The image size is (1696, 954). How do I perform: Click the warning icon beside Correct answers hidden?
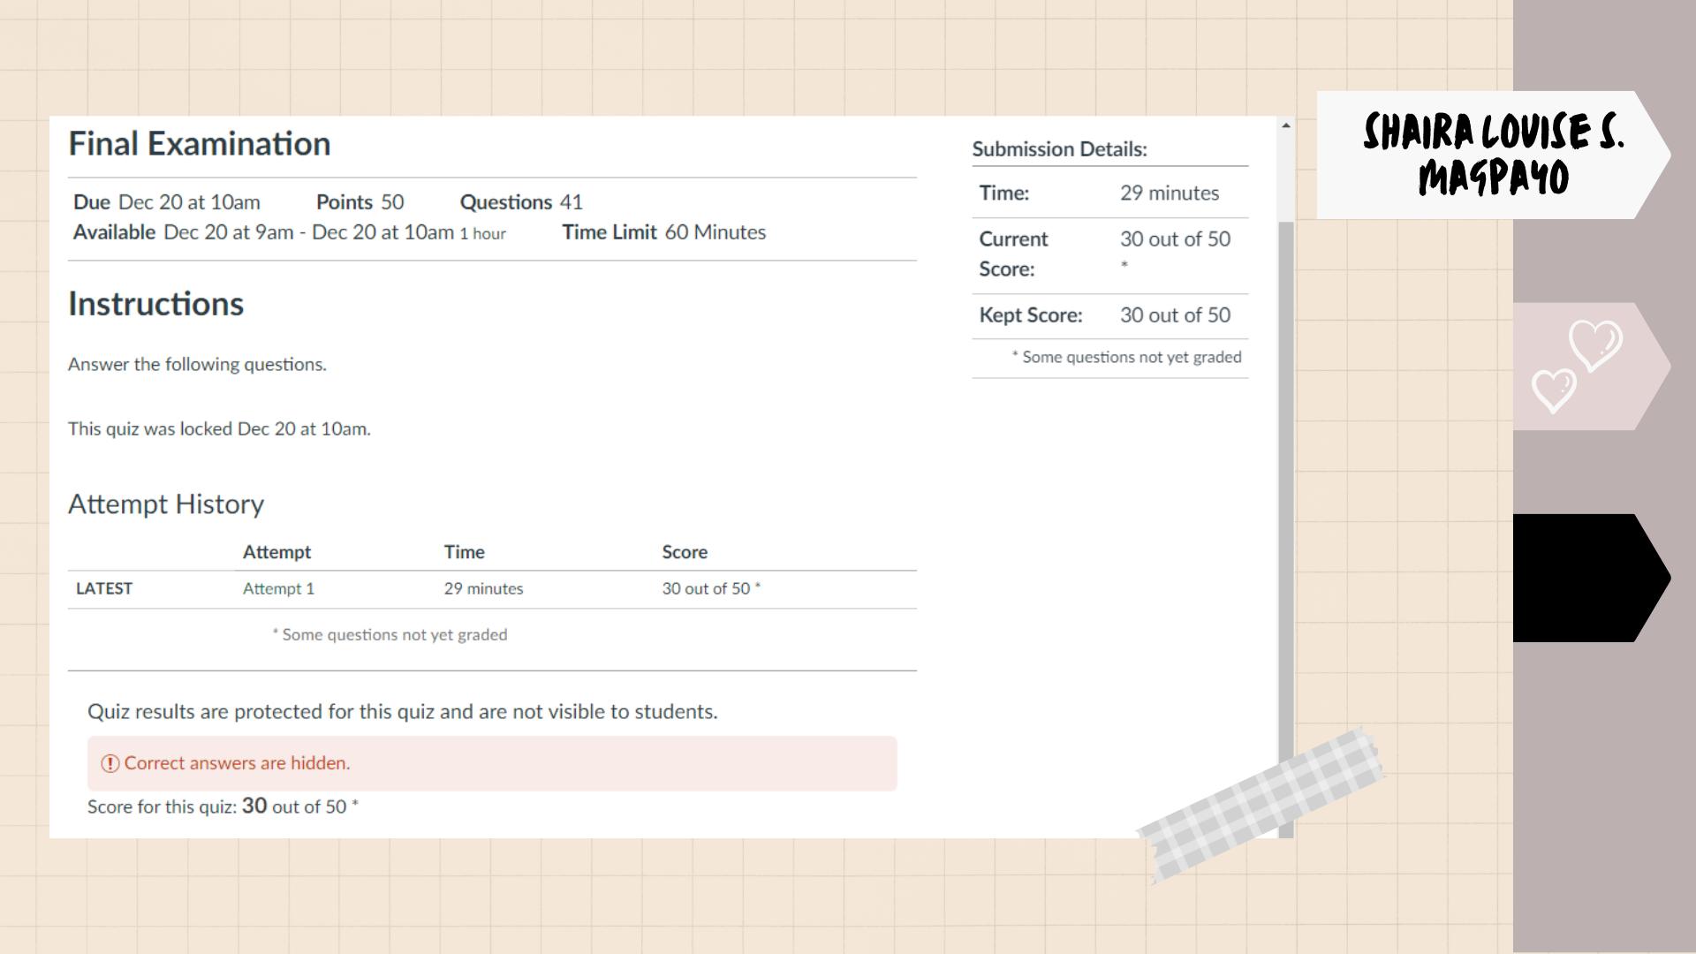110,763
